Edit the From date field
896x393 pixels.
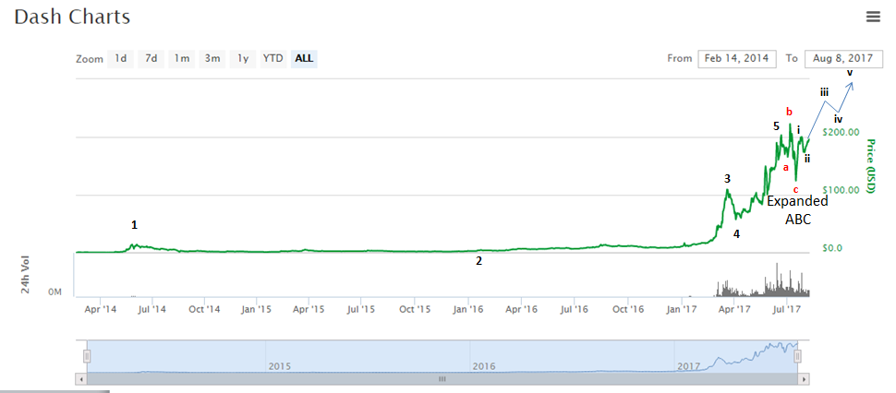(x=736, y=59)
